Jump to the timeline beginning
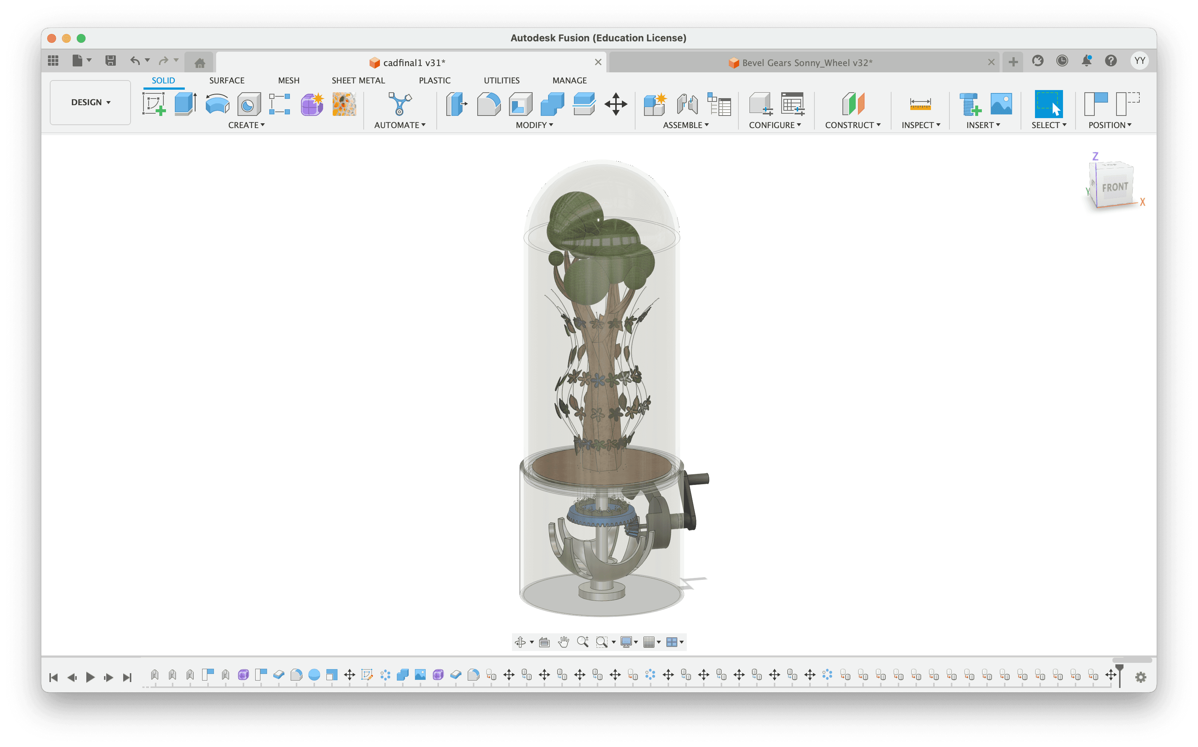1198x747 pixels. point(54,677)
